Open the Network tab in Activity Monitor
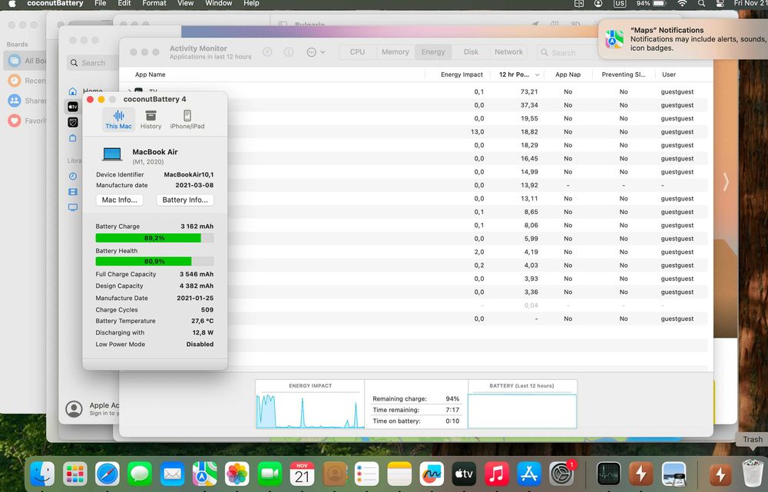The height and width of the screenshot is (492, 768). [x=508, y=52]
